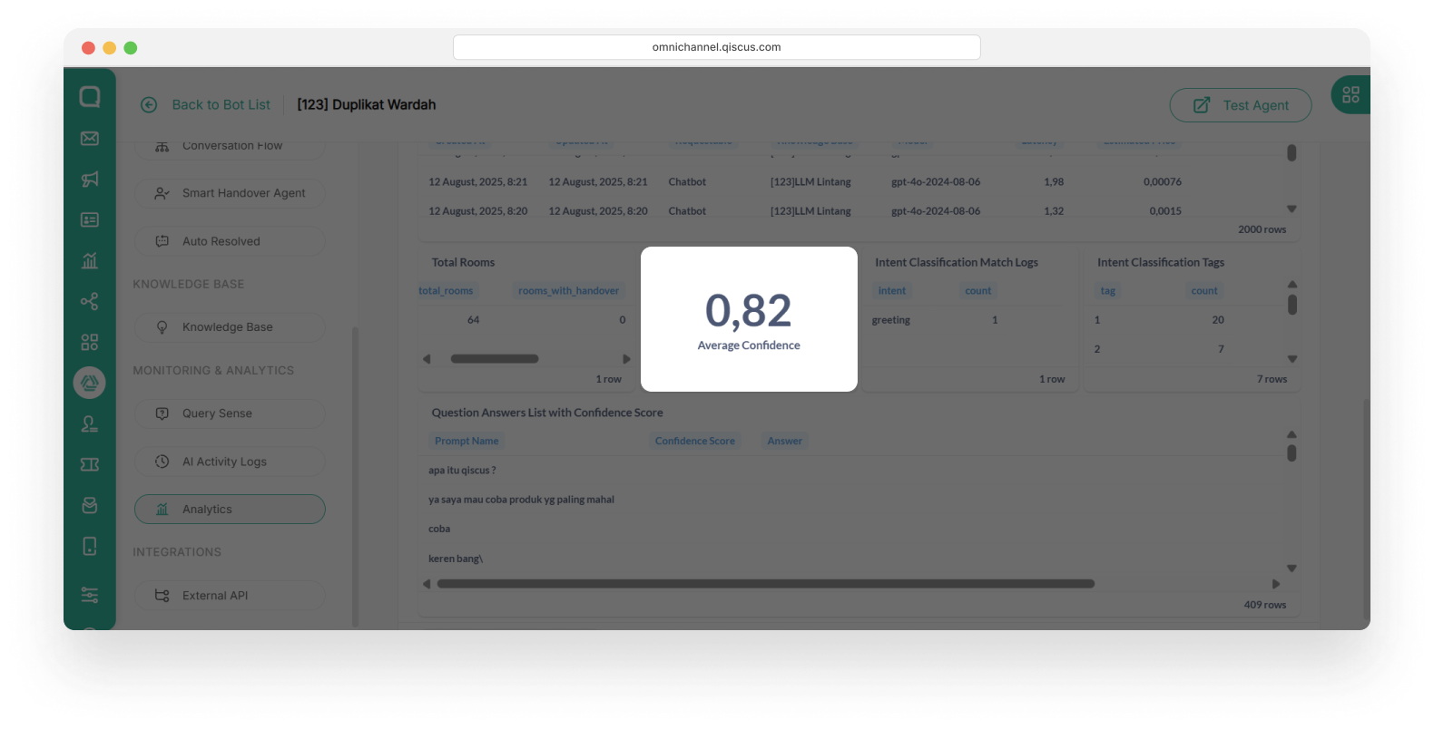Click right scroll arrow in Total Rooms table
1434x729 pixels.
click(626, 359)
